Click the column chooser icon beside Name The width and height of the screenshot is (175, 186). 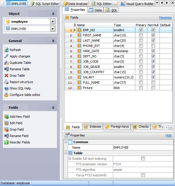(74, 25)
